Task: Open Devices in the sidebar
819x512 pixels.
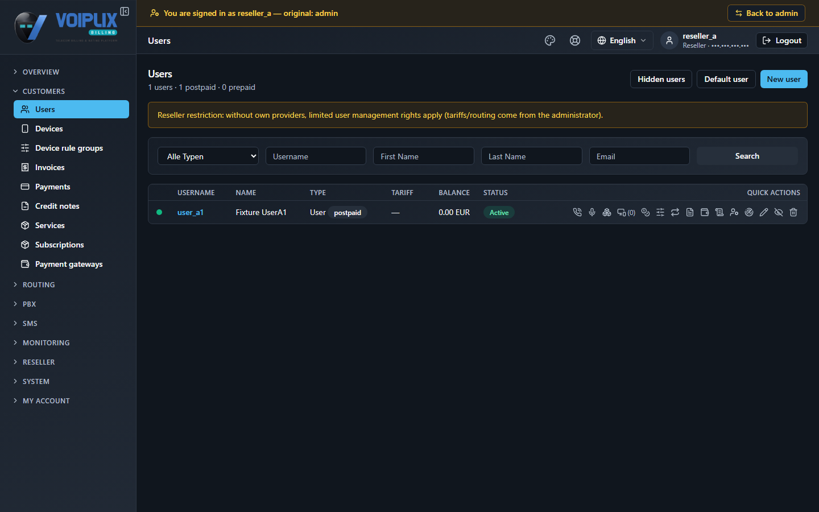Action: click(71, 129)
